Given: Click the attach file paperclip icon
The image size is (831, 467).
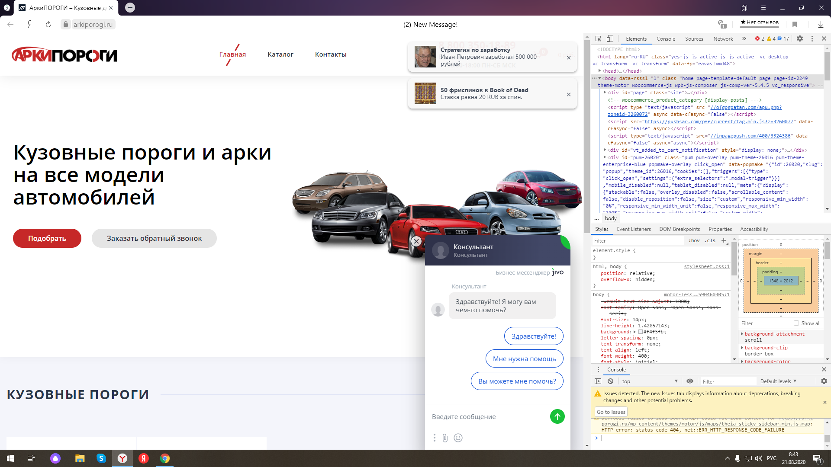Looking at the screenshot, I should pyautogui.click(x=445, y=438).
